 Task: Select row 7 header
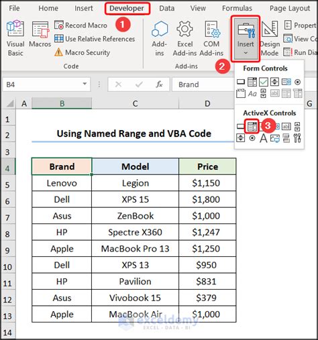click(8, 217)
